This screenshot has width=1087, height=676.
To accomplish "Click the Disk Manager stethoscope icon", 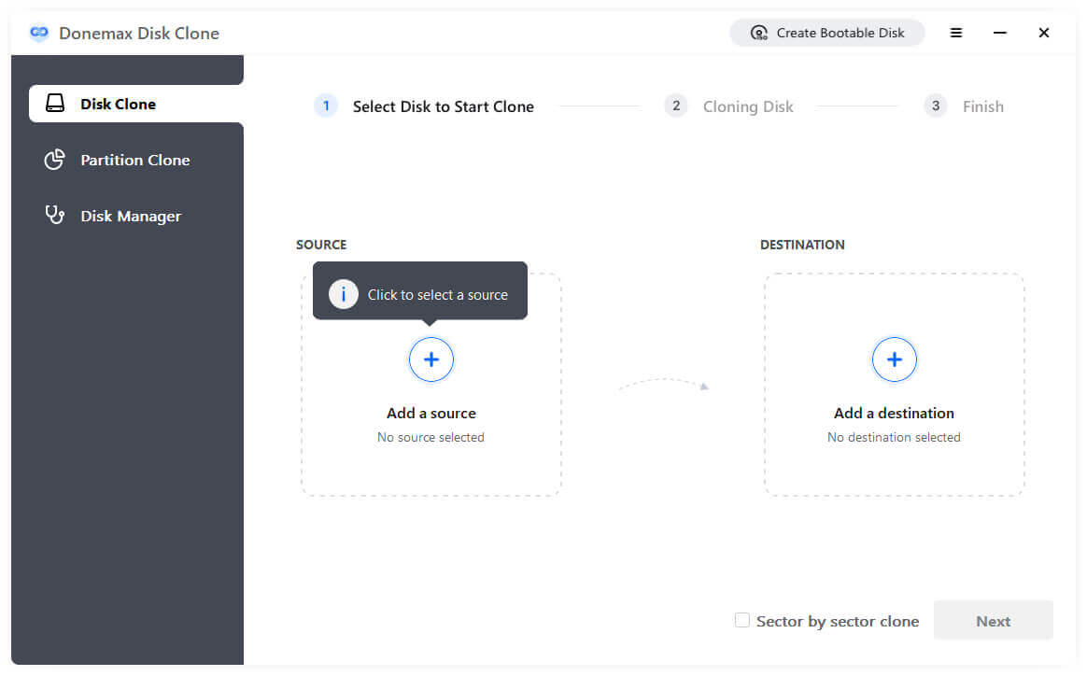I will [55, 216].
